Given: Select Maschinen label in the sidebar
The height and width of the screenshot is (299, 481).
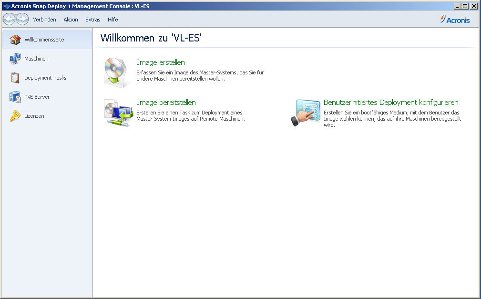Looking at the screenshot, I should [x=37, y=59].
